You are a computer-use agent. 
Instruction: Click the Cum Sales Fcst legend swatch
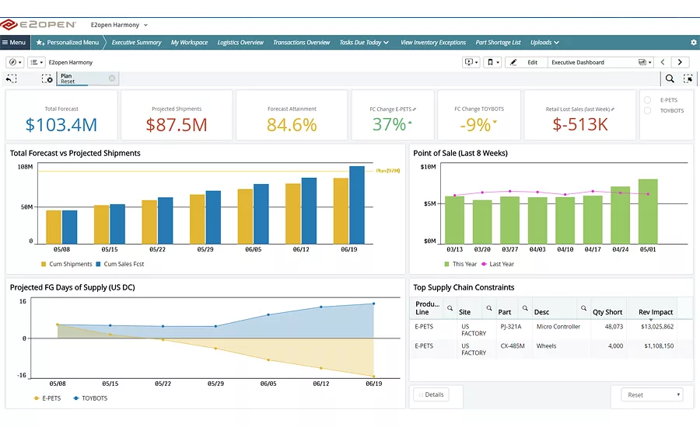pos(98,264)
